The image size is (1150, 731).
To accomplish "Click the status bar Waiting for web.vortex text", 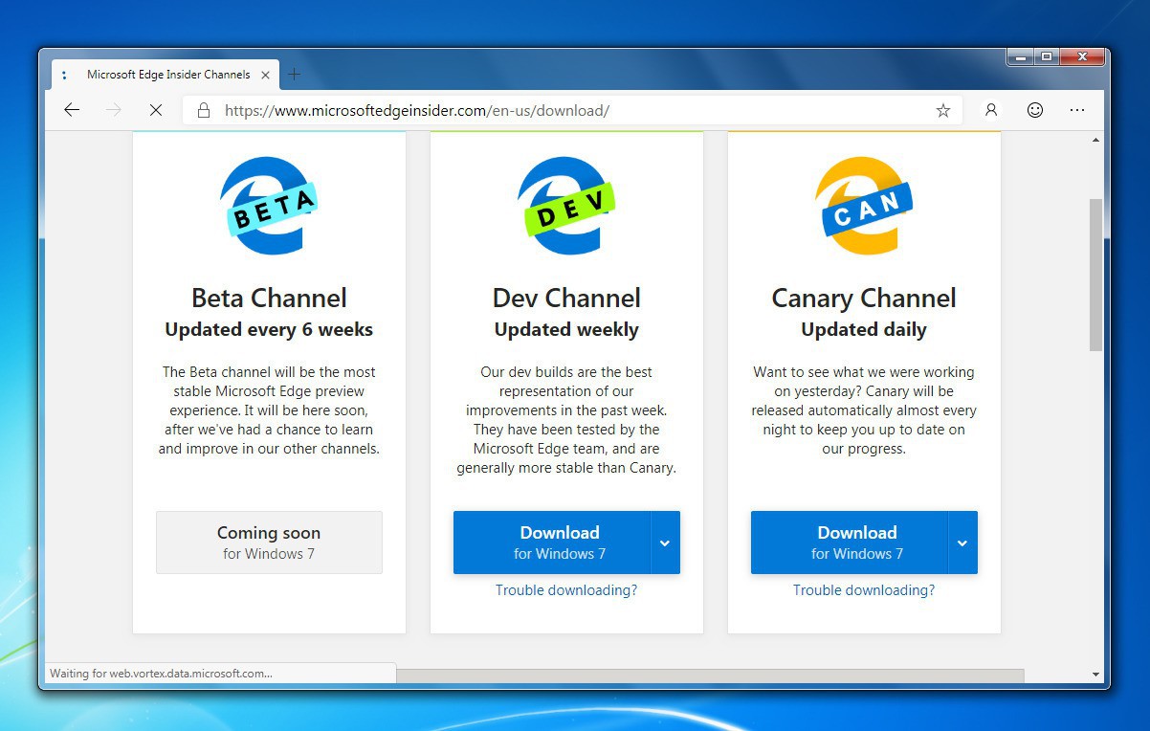I will 161,673.
